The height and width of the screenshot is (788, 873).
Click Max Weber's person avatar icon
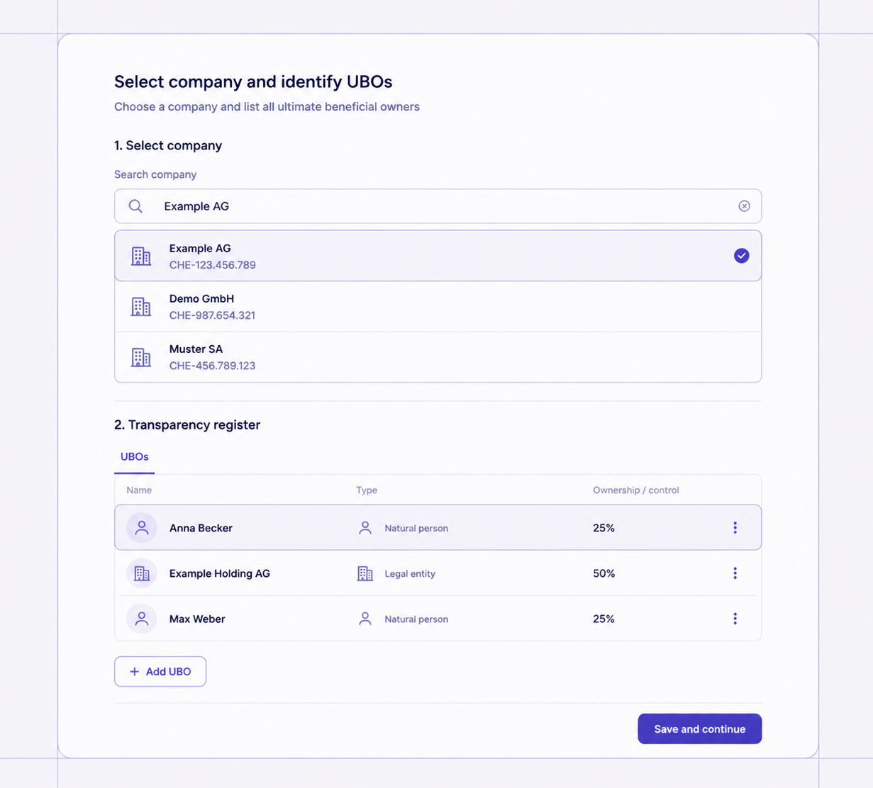tap(142, 619)
